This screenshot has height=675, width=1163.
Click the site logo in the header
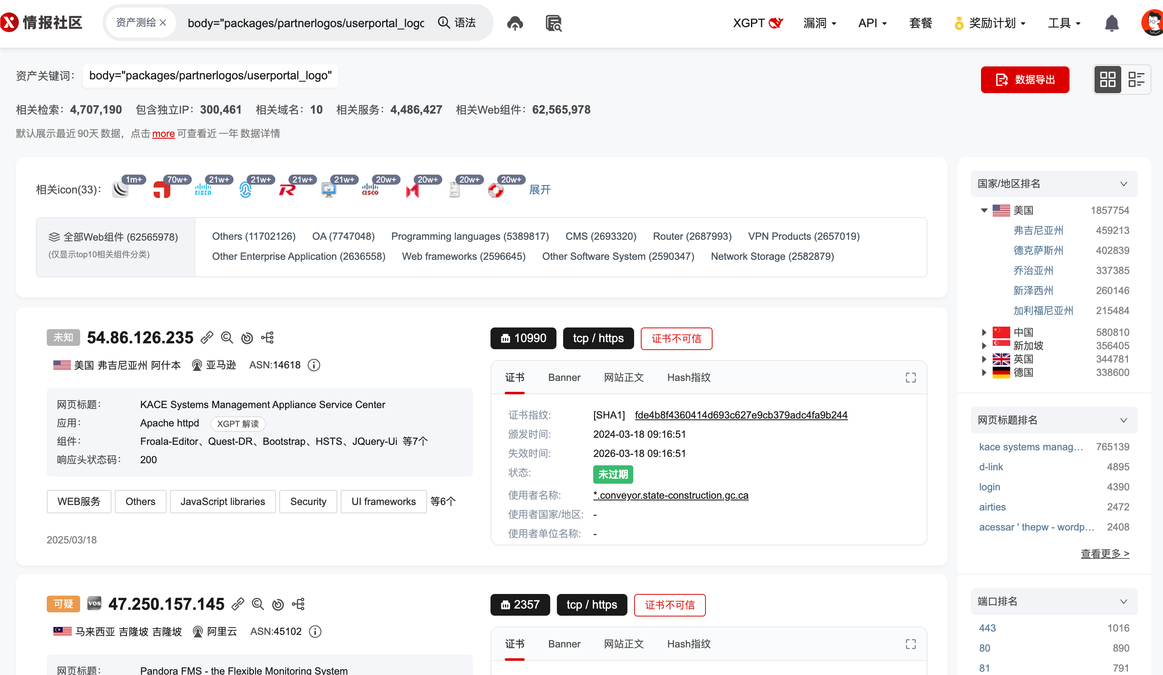(41, 22)
